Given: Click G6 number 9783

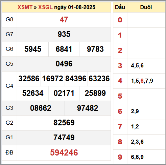Looking at the screenshot, I should 95,49.
